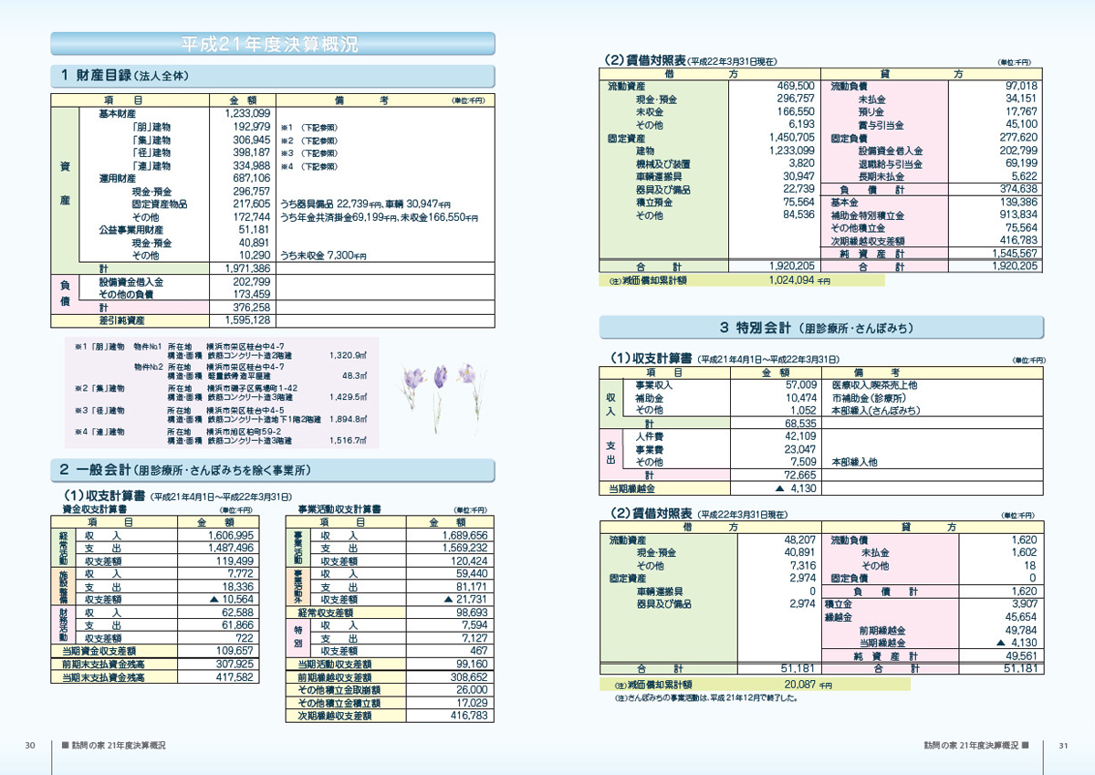Viewport: 1095px width, 775px height.
Task: Select the amount 334,988 for 「連」建物
Action: [x=252, y=166]
